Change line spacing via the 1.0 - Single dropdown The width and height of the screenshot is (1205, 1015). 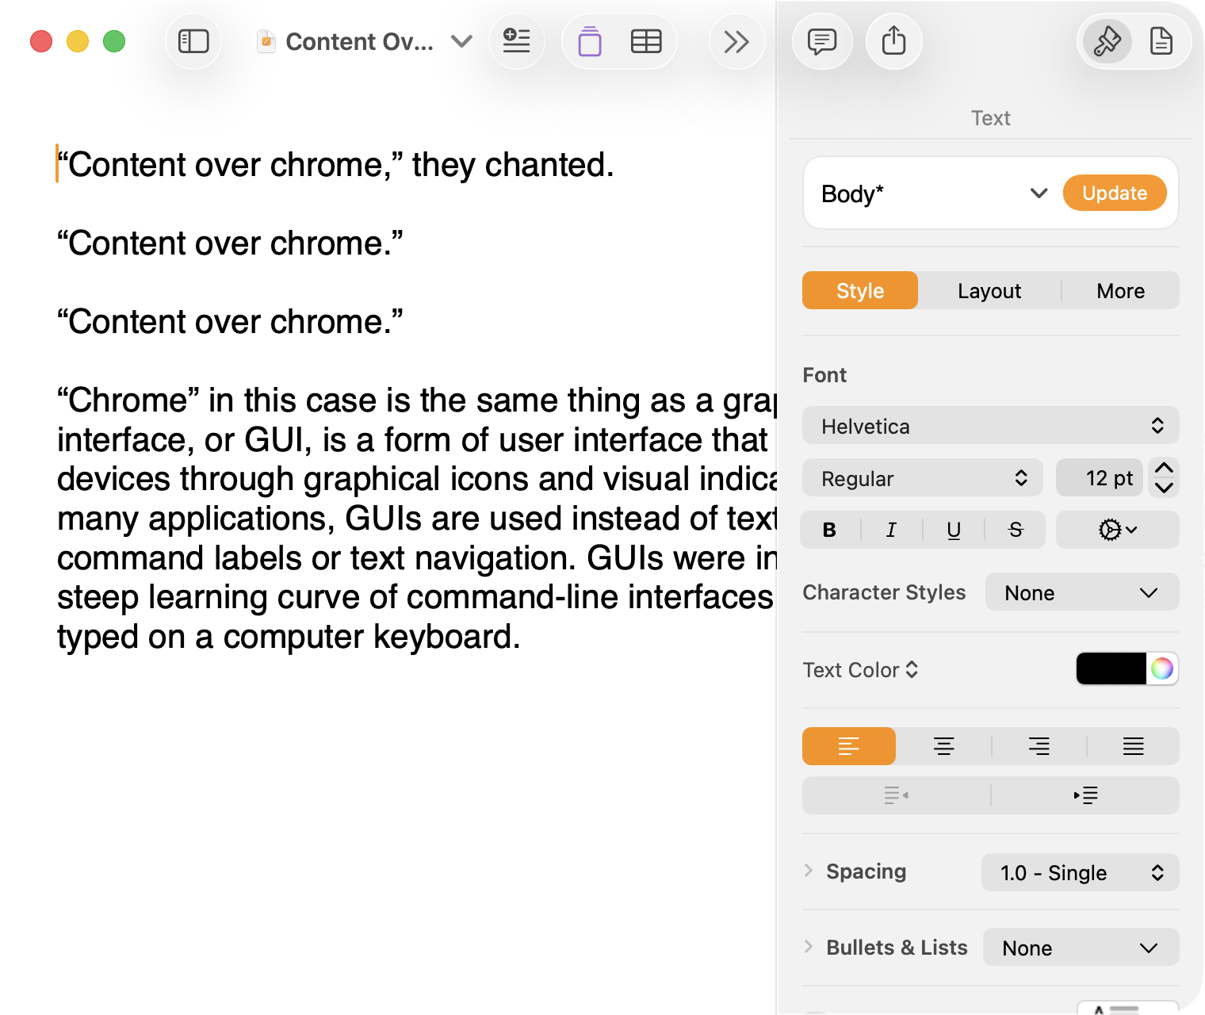pyautogui.click(x=1080, y=872)
